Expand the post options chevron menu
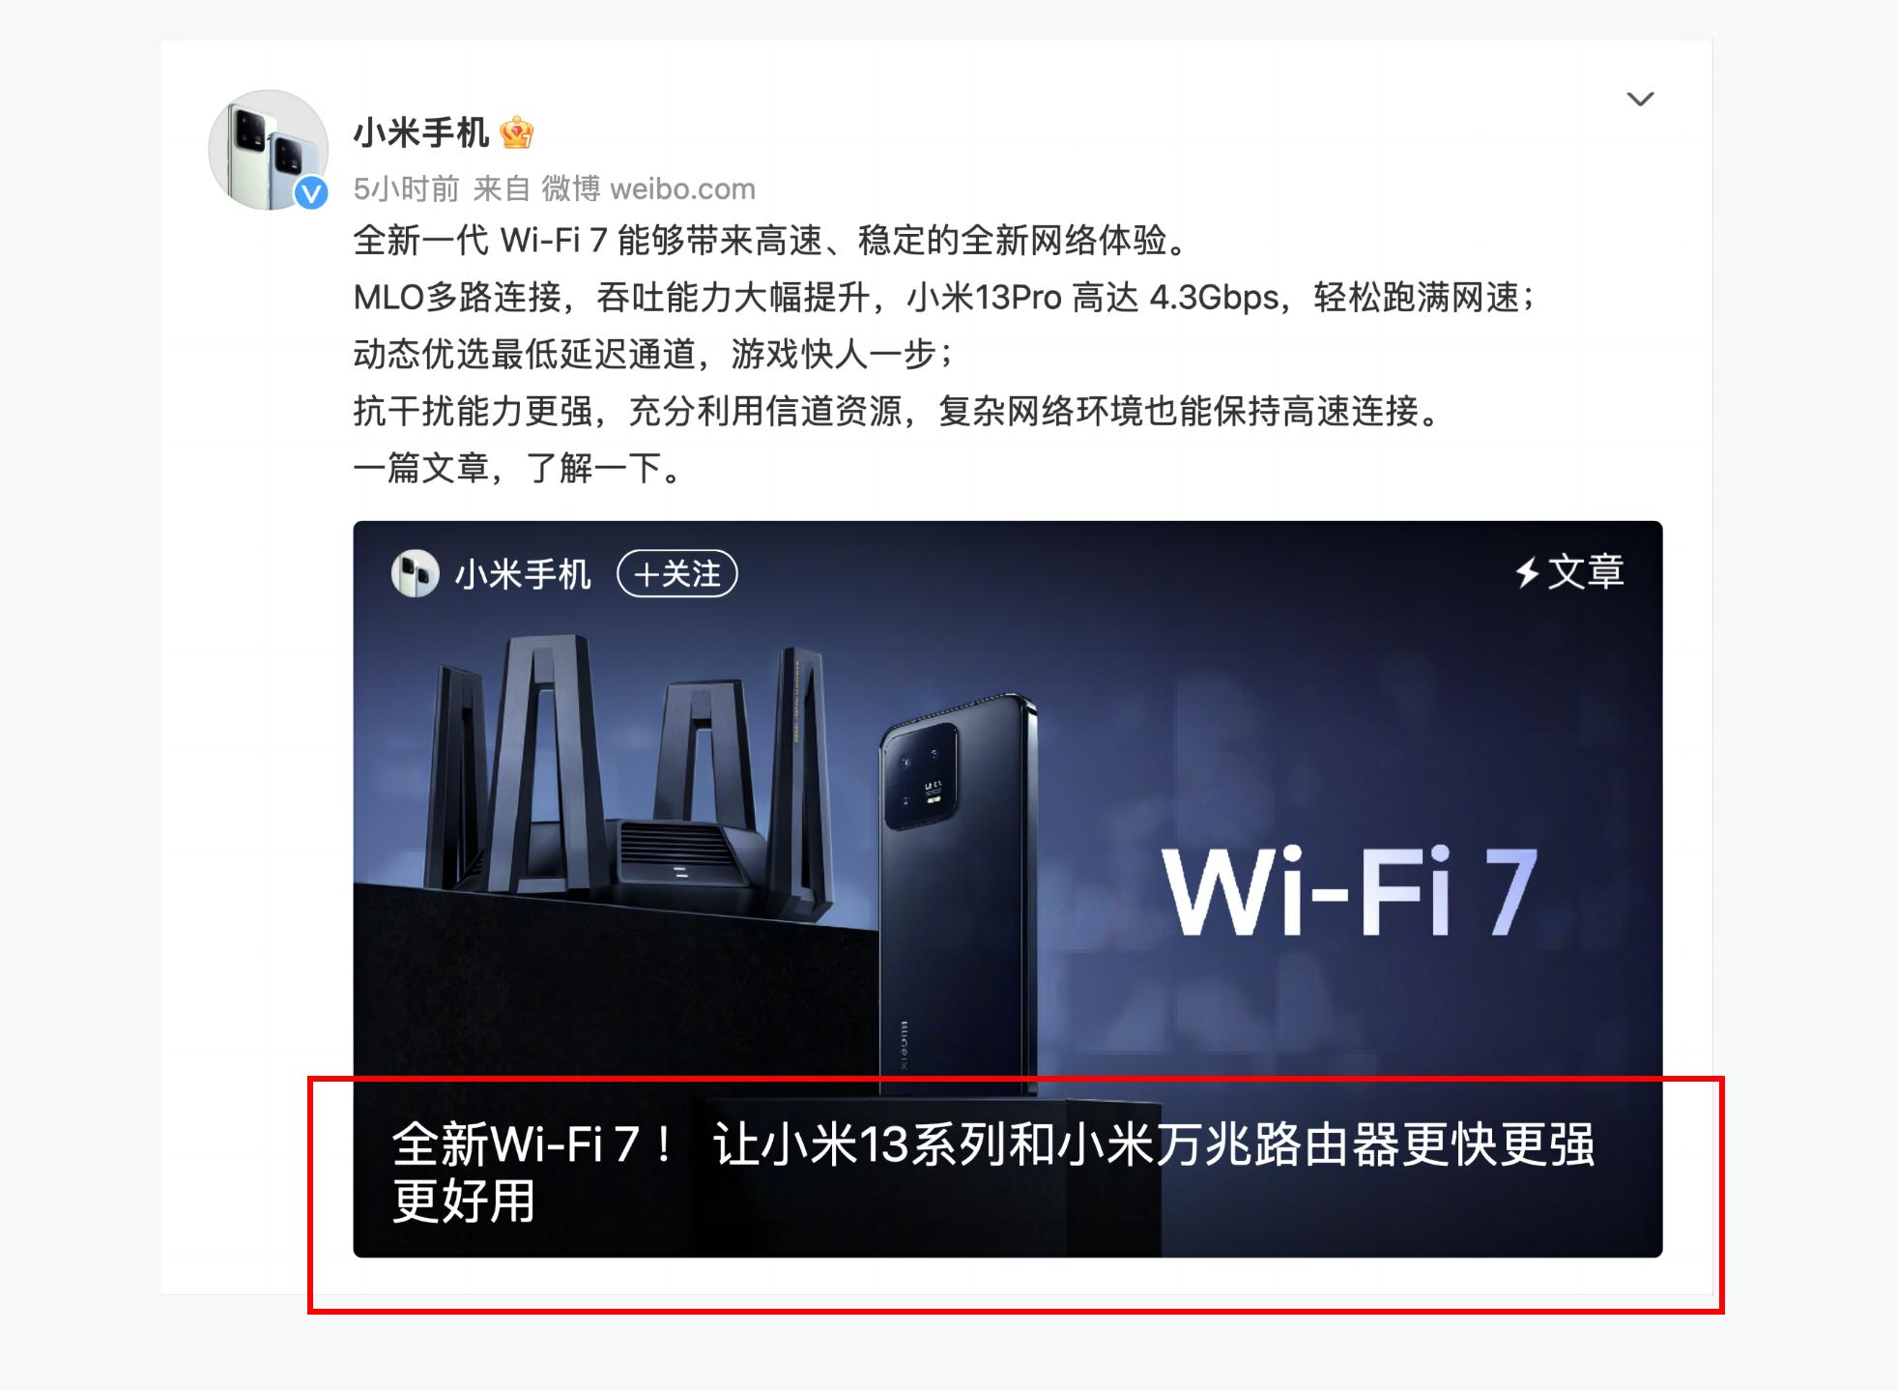 [x=1640, y=99]
